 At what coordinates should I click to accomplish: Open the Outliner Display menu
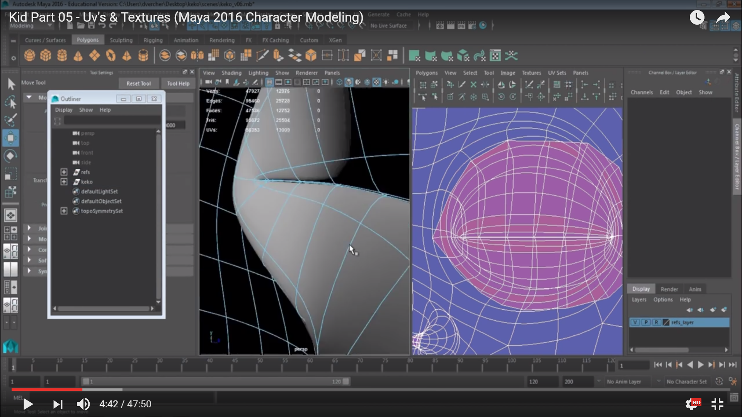pos(63,110)
